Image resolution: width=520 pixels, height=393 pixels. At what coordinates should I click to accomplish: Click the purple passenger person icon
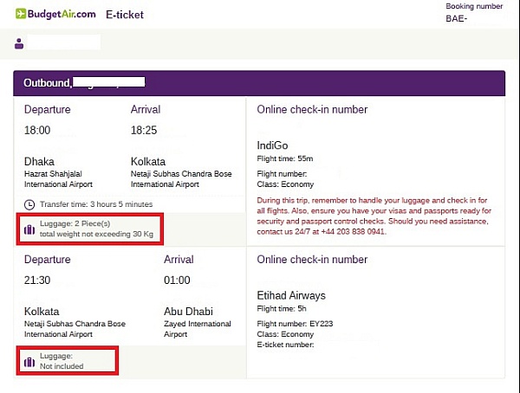(19, 44)
